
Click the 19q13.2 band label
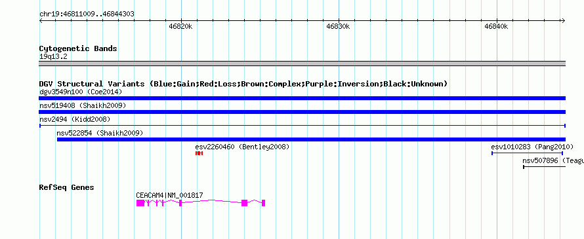click(x=53, y=57)
